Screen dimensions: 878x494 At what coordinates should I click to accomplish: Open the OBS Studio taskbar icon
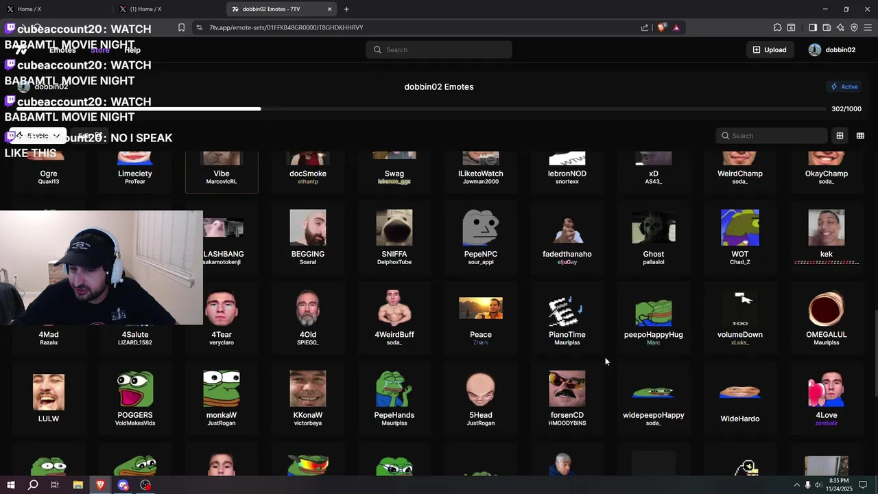click(x=145, y=485)
